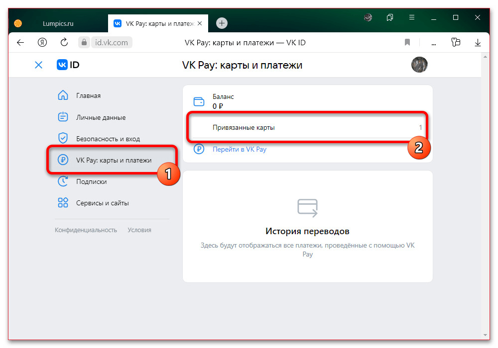Click the Подписки clock icon
This screenshot has width=498, height=348.
pos(63,181)
